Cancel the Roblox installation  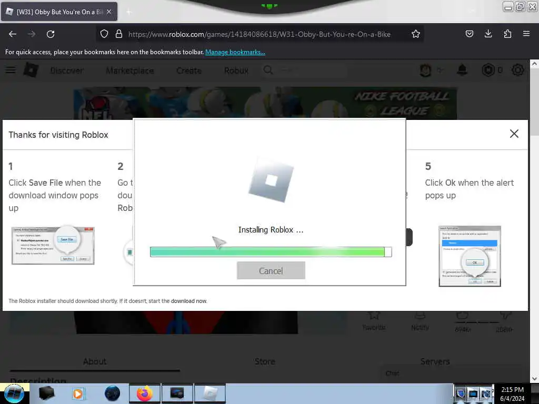click(271, 271)
